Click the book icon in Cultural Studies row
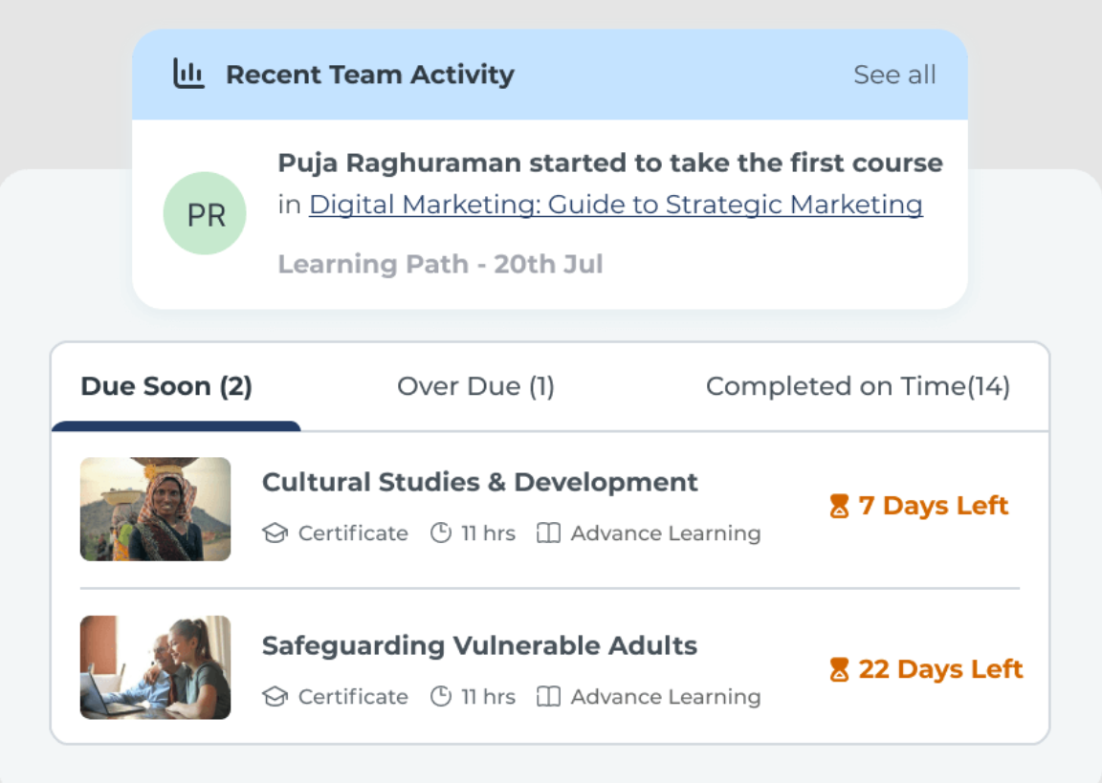The height and width of the screenshot is (783, 1102). click(x=548, y=533)
